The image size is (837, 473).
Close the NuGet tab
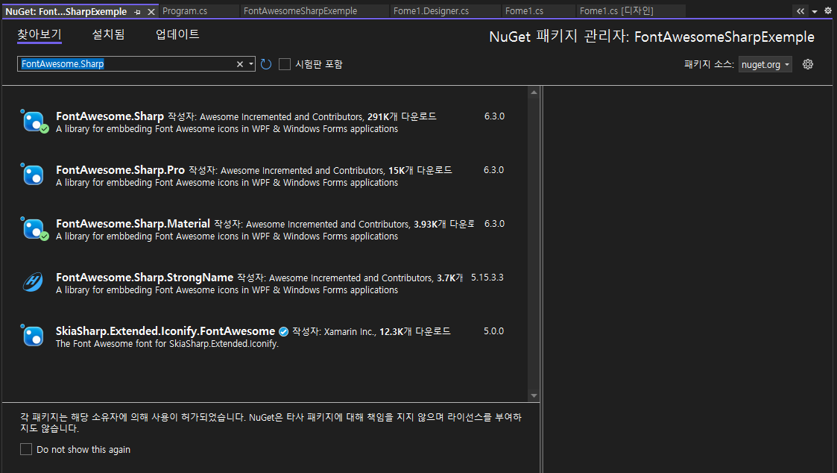pos(151,12)
